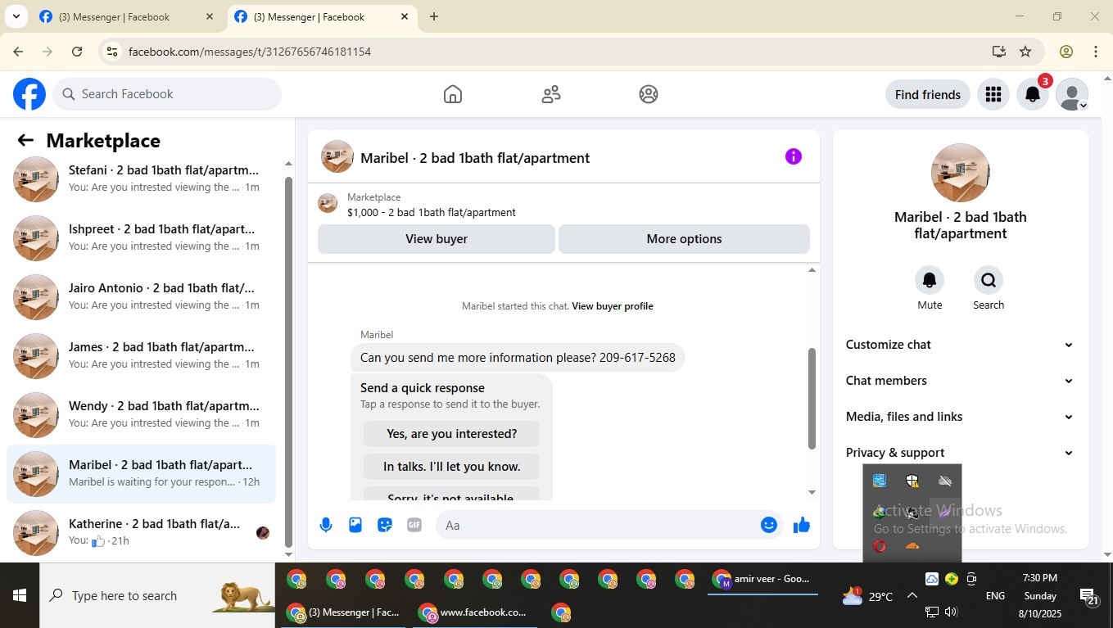The image size is (1113, 628).
Task: Click the Chrome address bar URL
Action: (x=250, y=52)
